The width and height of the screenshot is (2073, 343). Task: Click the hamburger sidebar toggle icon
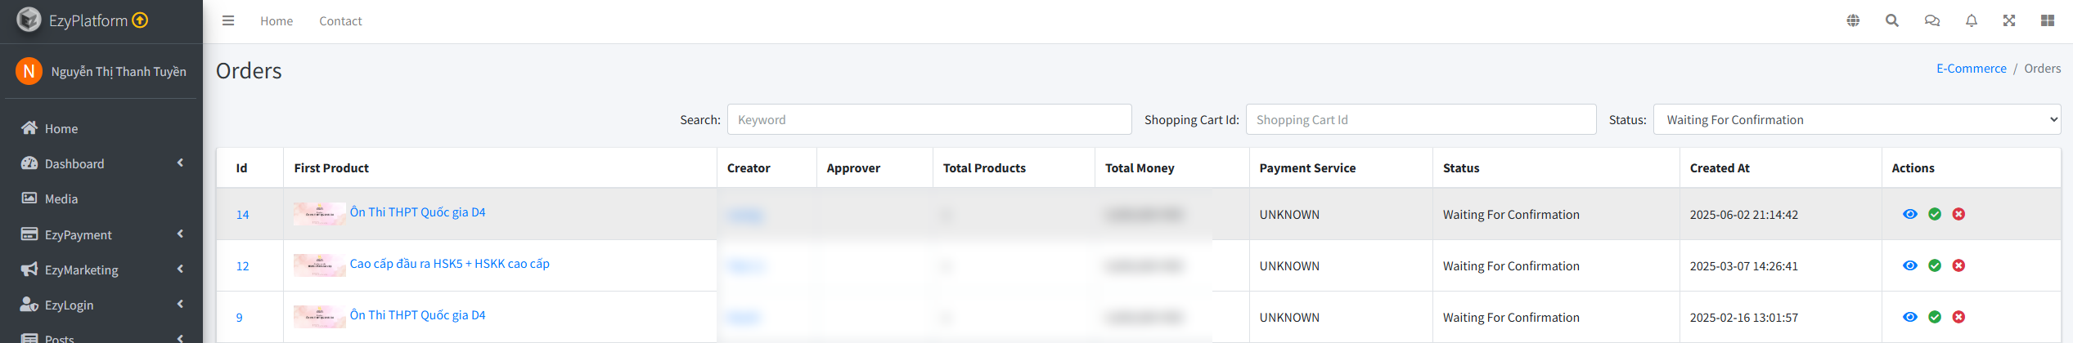(228, 21)
